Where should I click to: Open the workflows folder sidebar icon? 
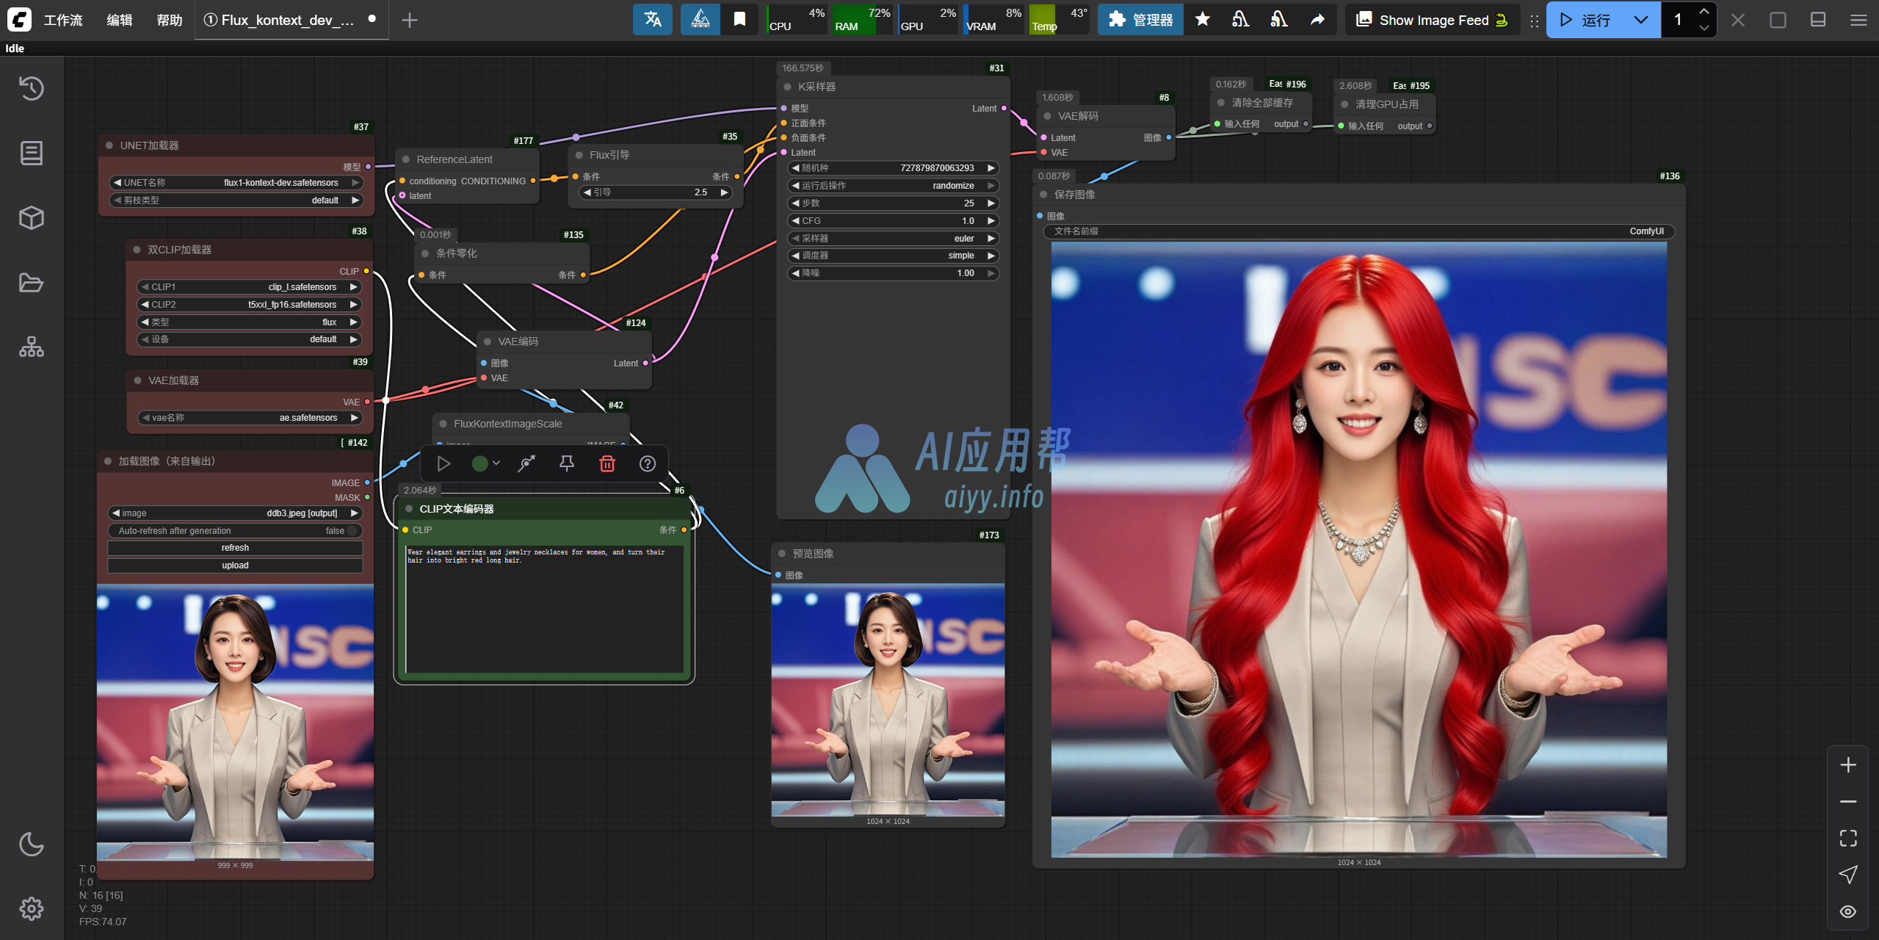[31, 283]
